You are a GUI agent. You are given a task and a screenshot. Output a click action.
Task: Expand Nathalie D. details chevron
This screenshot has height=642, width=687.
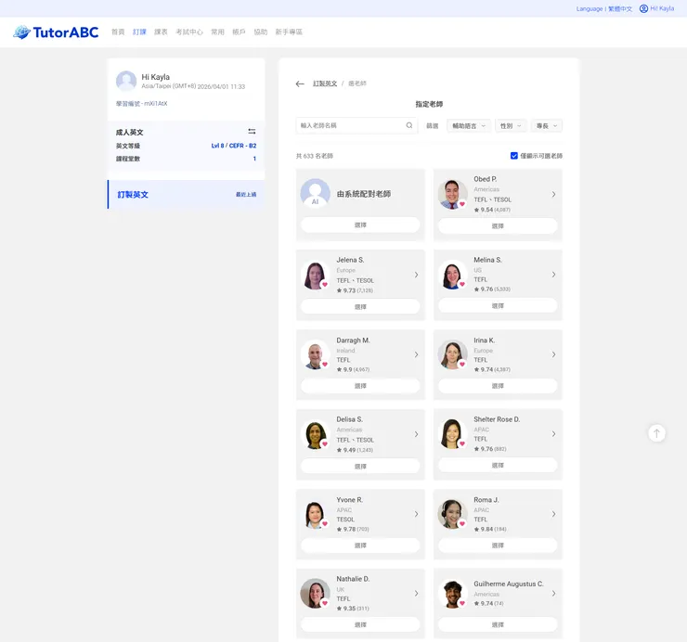click(416, 593)
